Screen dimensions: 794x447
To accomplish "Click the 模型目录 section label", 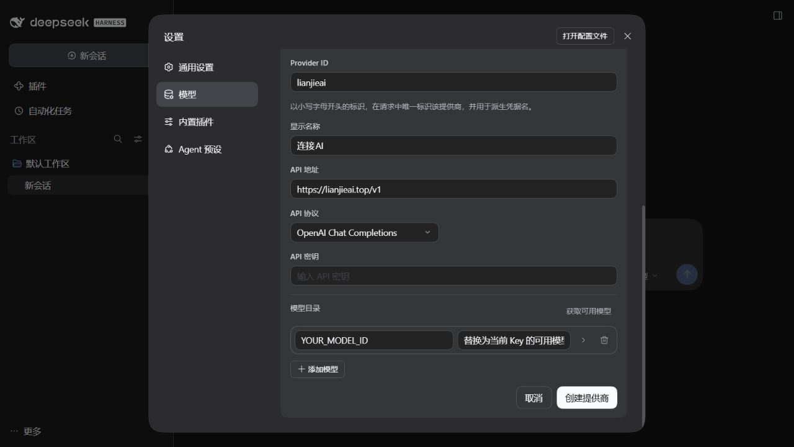I will point(305,308).
